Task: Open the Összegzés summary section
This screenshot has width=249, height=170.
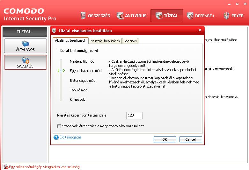Action: coord(95,16)
